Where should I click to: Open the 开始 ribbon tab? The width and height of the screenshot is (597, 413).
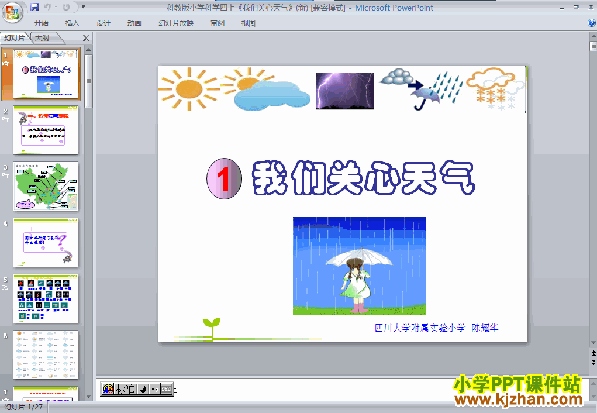[x=41, y=23]
